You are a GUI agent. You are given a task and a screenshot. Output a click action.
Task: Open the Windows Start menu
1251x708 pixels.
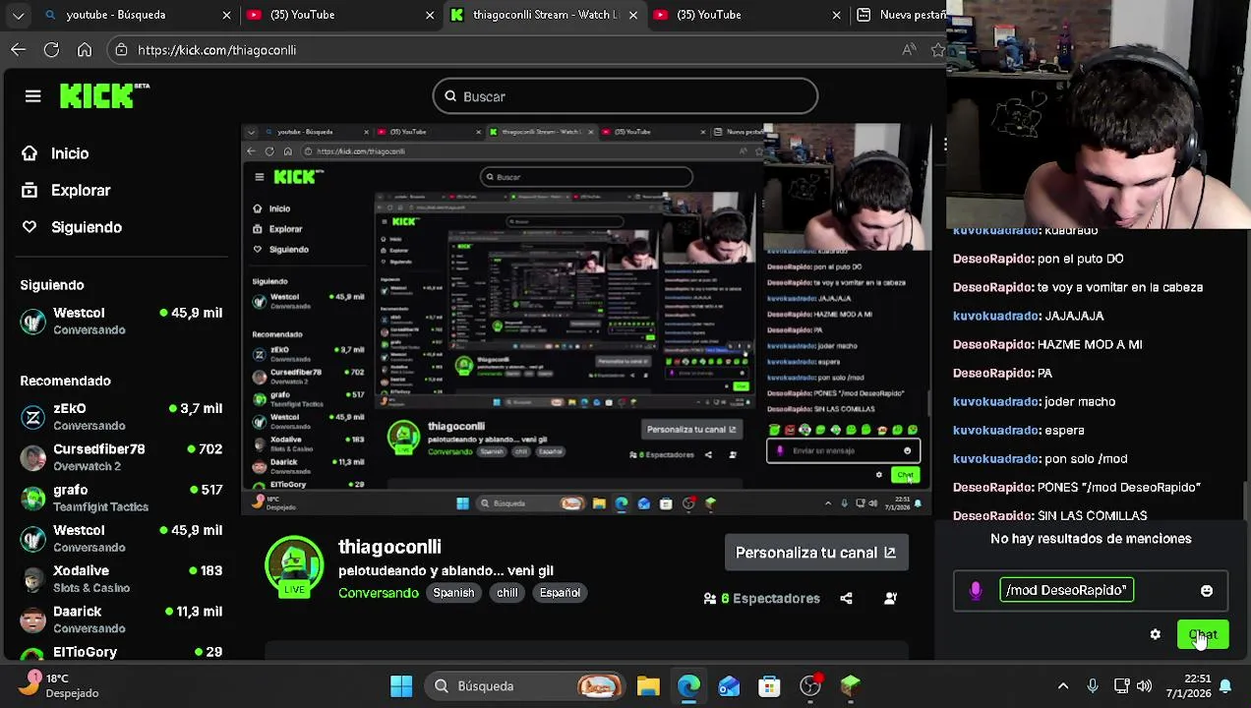pos(401,686)
